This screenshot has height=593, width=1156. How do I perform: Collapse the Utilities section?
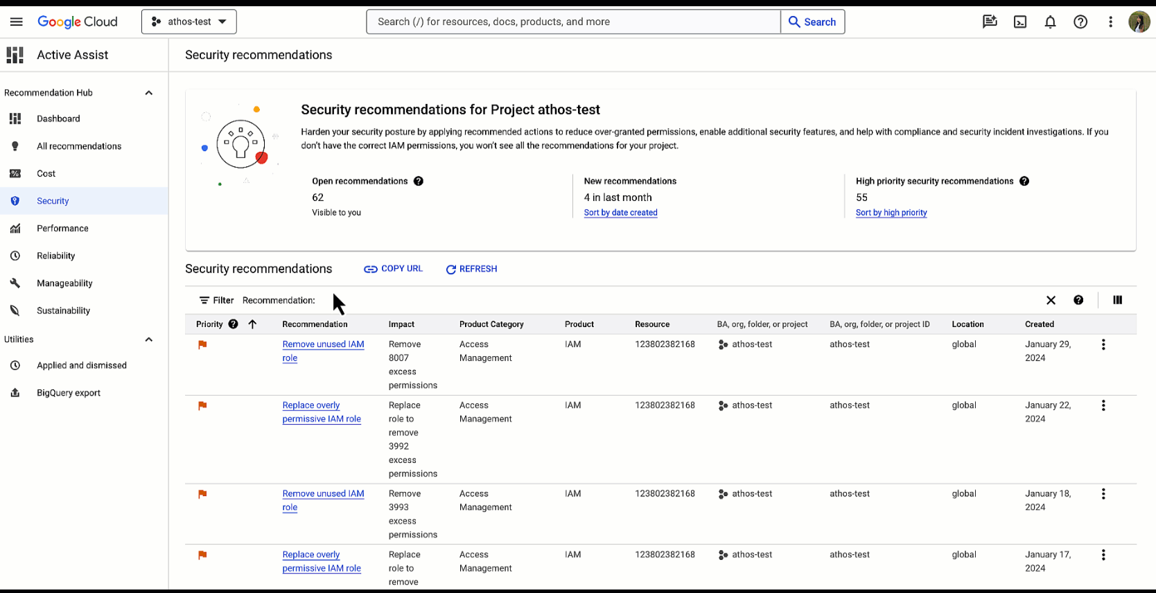coord(148,339)
